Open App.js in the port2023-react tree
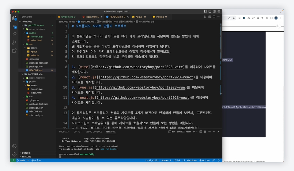The image size is (294, 171). [x=34, y=52]
